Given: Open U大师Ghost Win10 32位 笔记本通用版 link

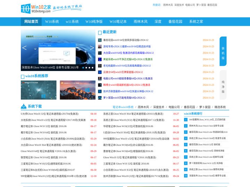Looking at the screenshot, I should (50, 114).
